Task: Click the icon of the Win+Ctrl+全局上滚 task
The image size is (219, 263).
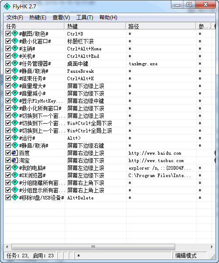Action: pos(15,130)
